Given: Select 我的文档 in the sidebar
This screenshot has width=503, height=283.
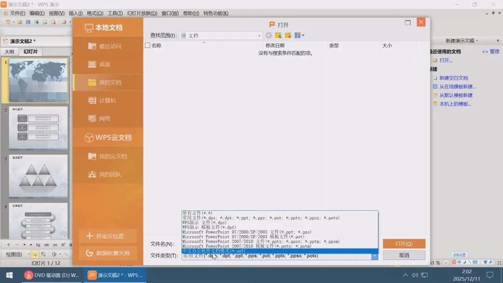Looking at the screenshot, I should (x=108, y=82).
